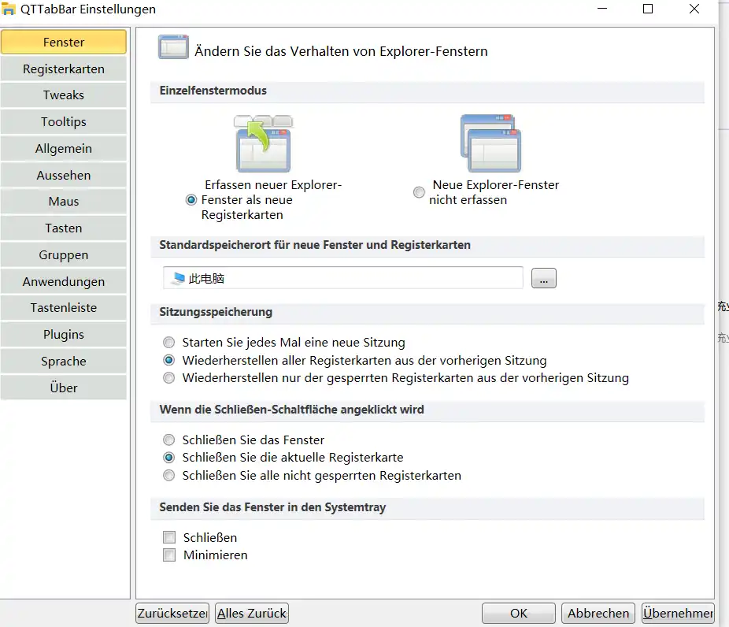The height and width of the screenshot is (627, 729).
Task: Confirm settings with OK
Action: point(518,613)
